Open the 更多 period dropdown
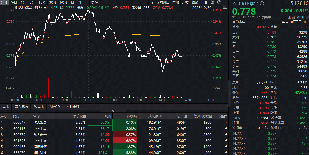Screen dimensions: 309x155 tap(94, 2)
